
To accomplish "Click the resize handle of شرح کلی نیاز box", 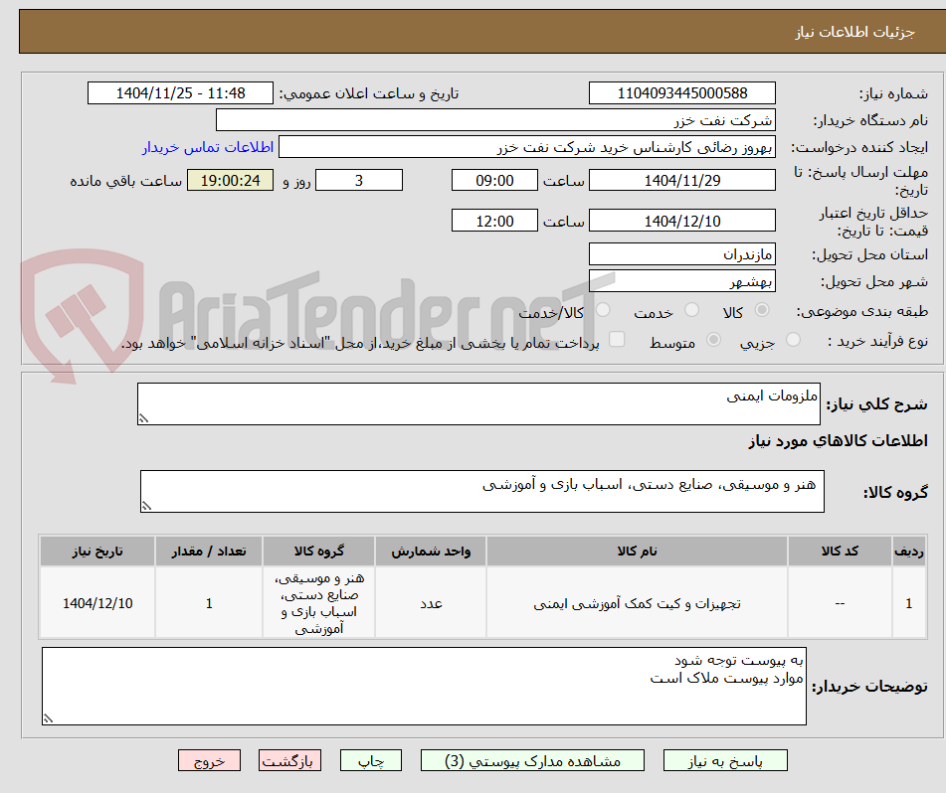I will point(143,418).
